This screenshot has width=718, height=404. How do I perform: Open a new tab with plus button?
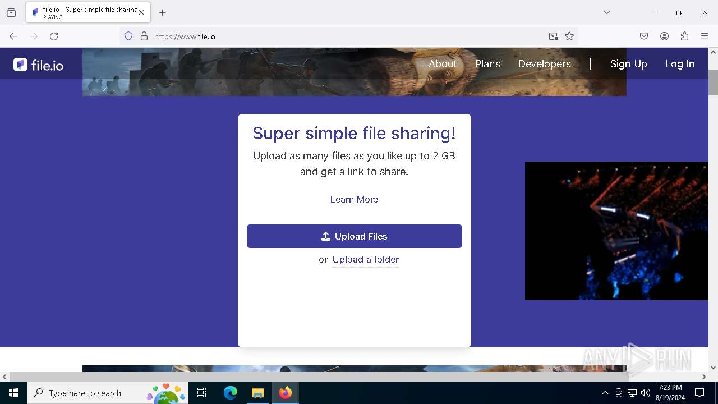tap(163, 12)
